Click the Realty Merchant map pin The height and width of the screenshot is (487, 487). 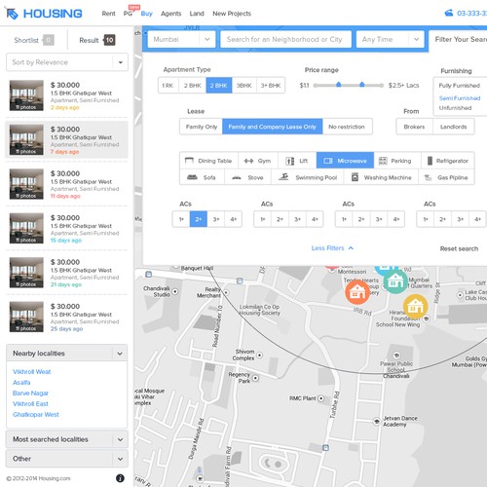click(x=226, y=292)
